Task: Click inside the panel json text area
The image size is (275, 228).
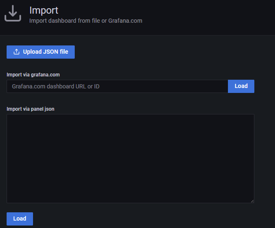Action: click(130, 159)
